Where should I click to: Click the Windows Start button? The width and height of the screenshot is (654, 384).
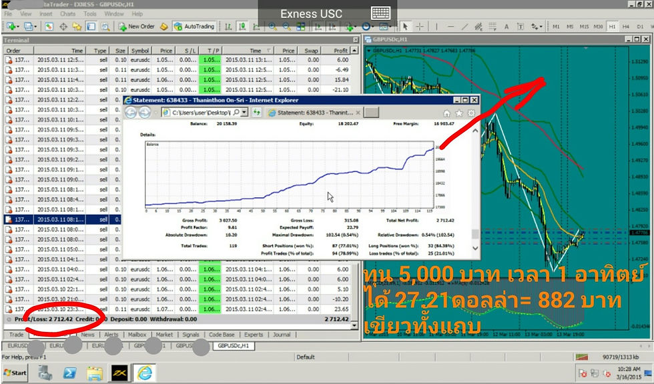click(15, 373)
